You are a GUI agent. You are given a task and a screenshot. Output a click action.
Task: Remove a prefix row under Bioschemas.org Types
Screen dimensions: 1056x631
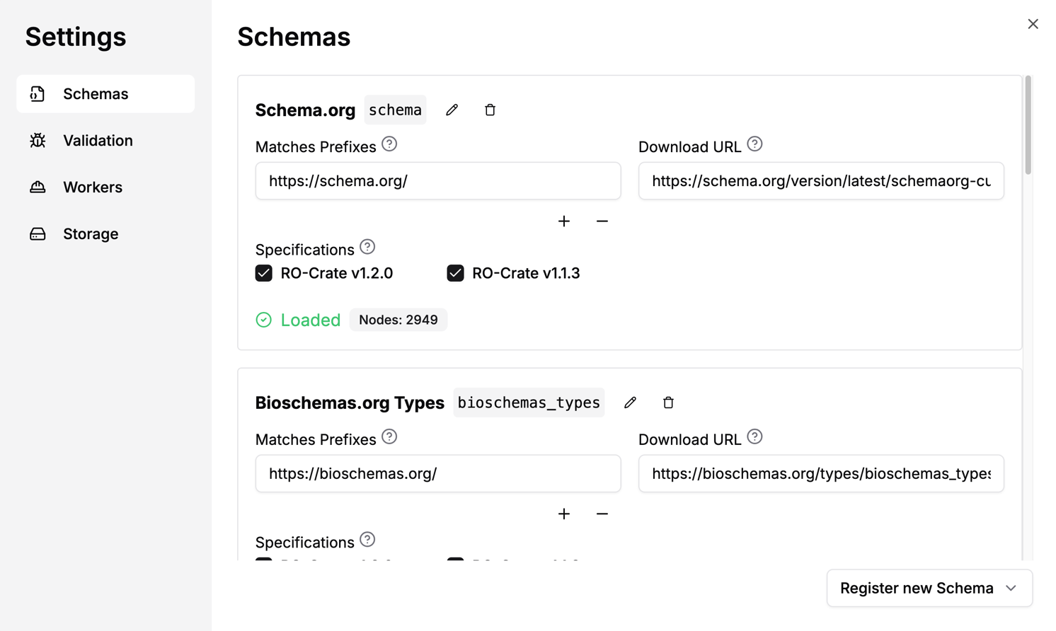tap(602, 514)
